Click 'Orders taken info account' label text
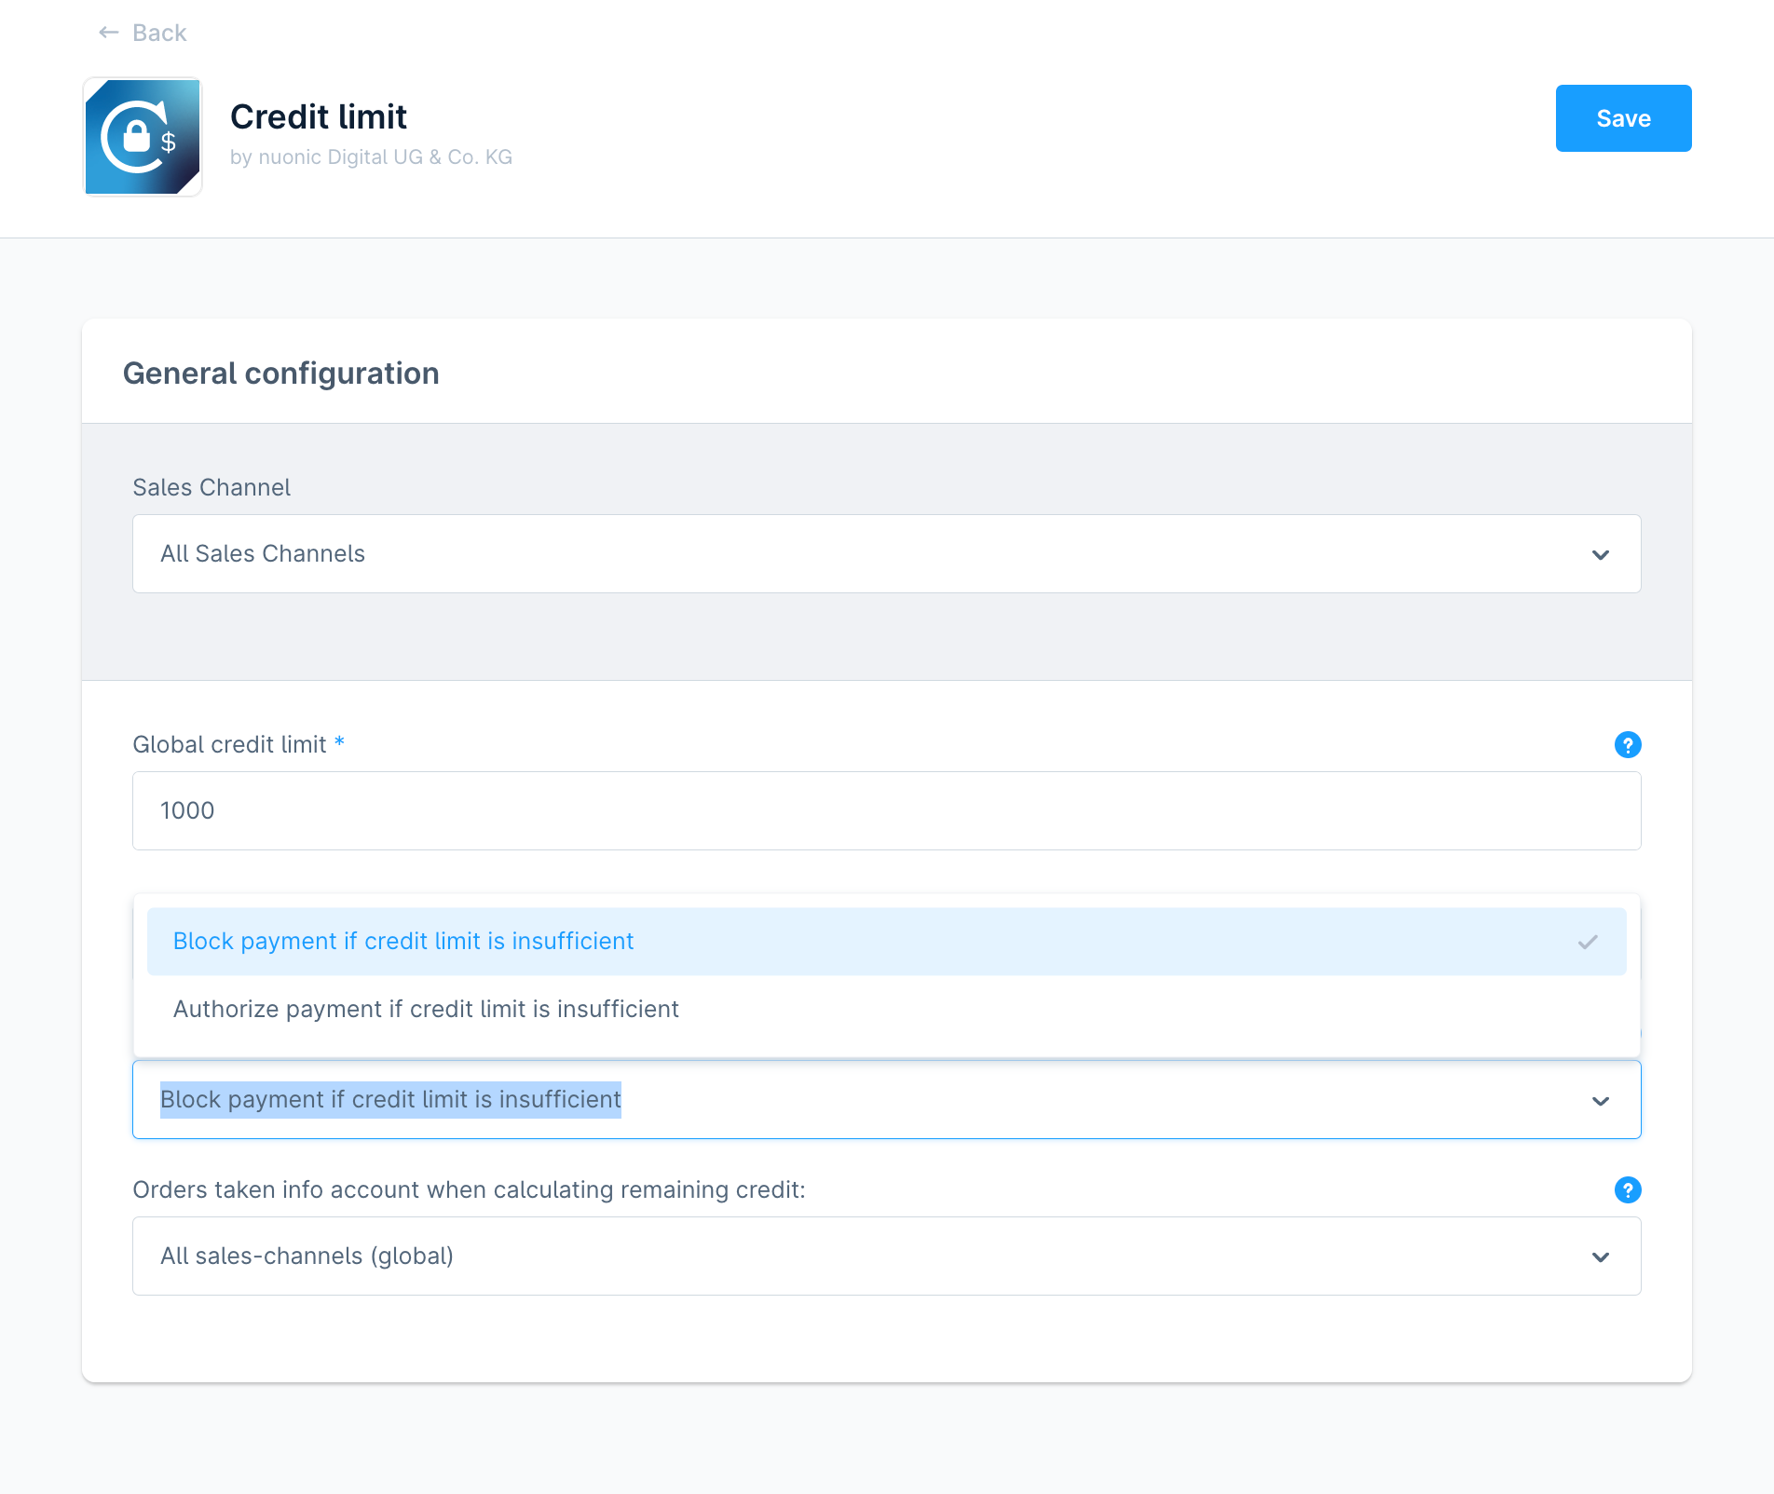The height and width of the screenshot is (1494, 1774). click(x=469, y=1189)
